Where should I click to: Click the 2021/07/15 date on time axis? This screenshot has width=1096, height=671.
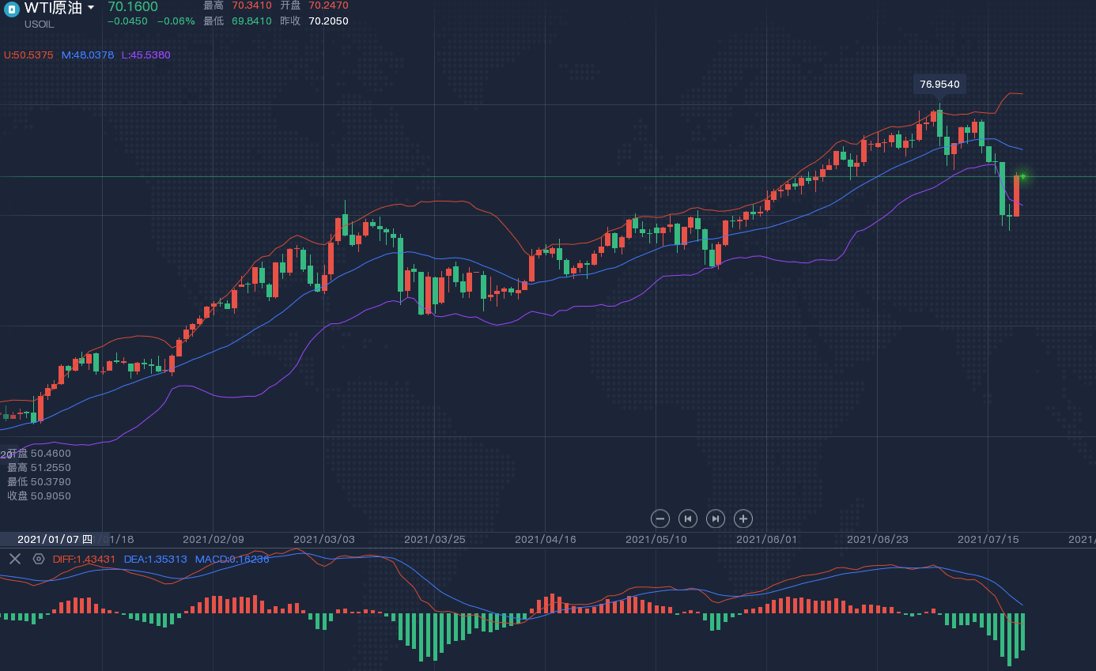988,539
